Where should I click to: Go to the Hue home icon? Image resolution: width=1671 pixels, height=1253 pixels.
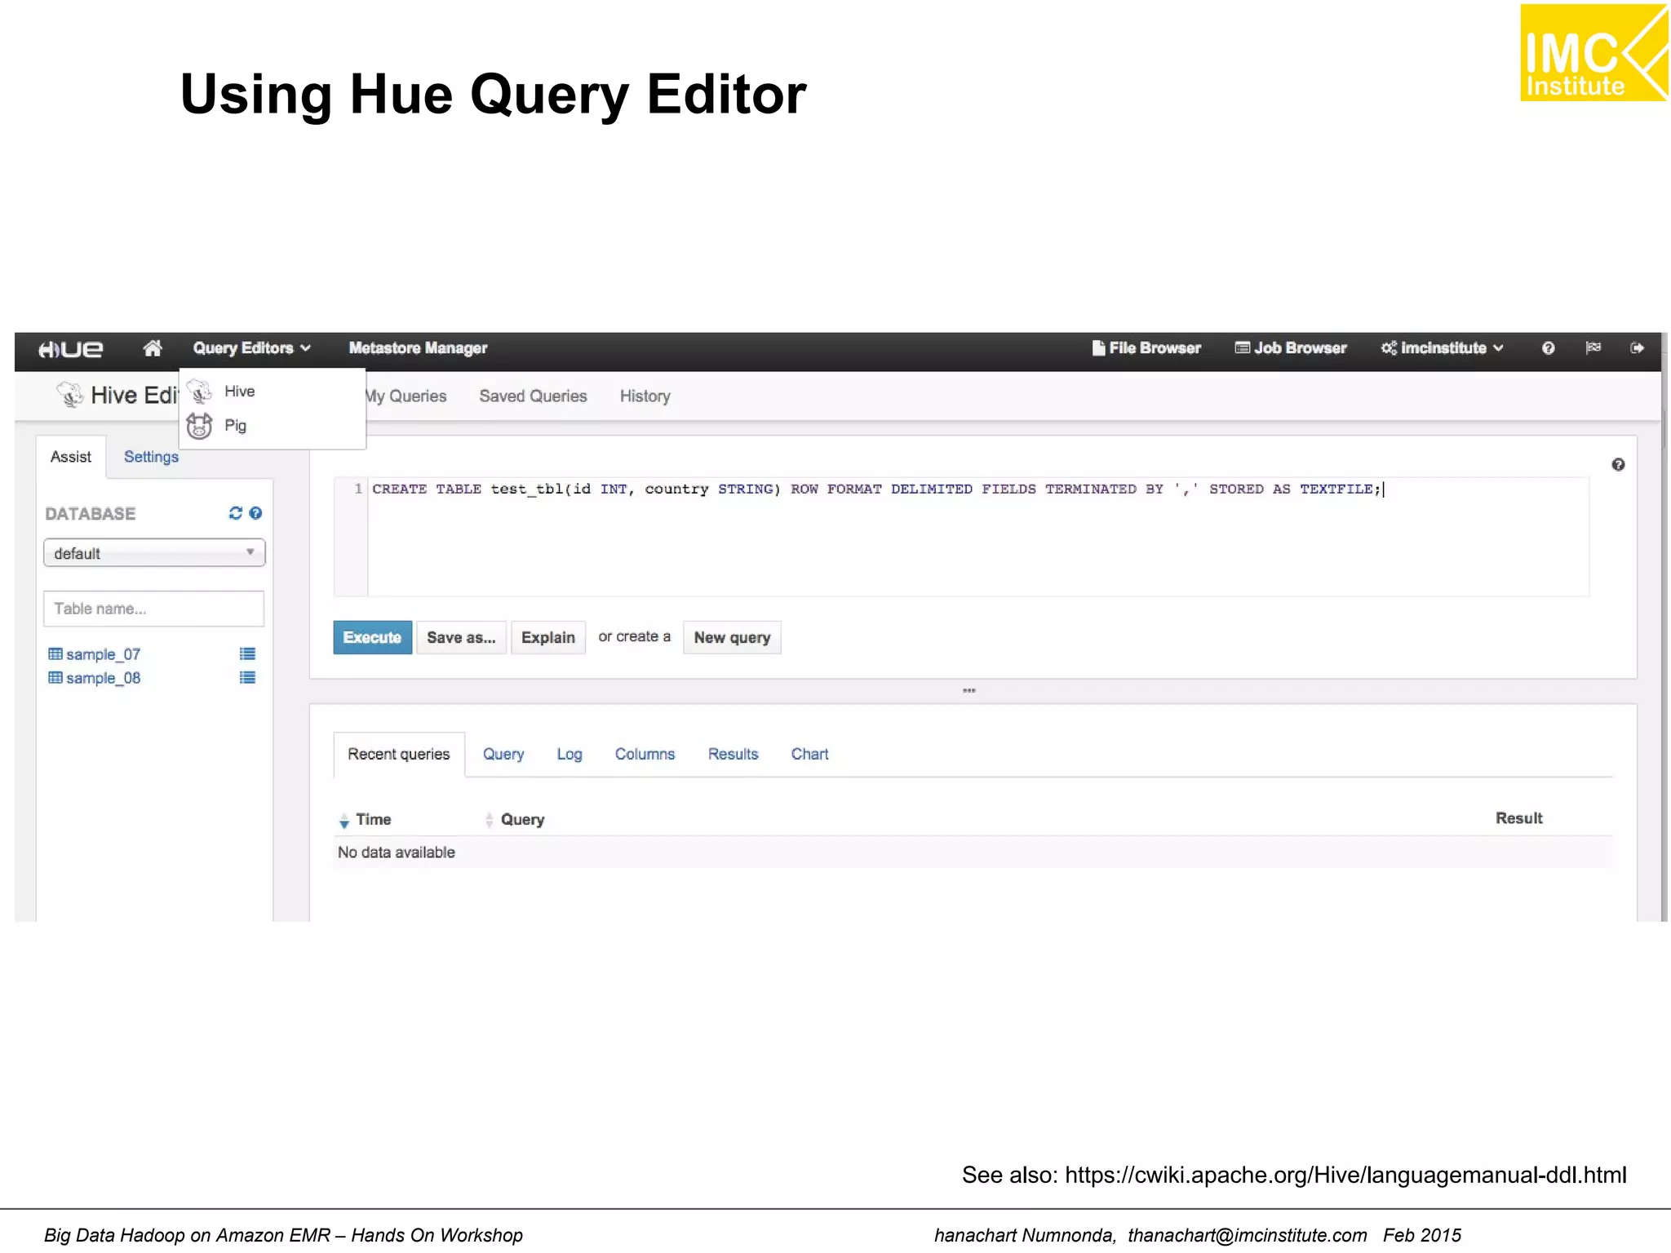(153, 348)
